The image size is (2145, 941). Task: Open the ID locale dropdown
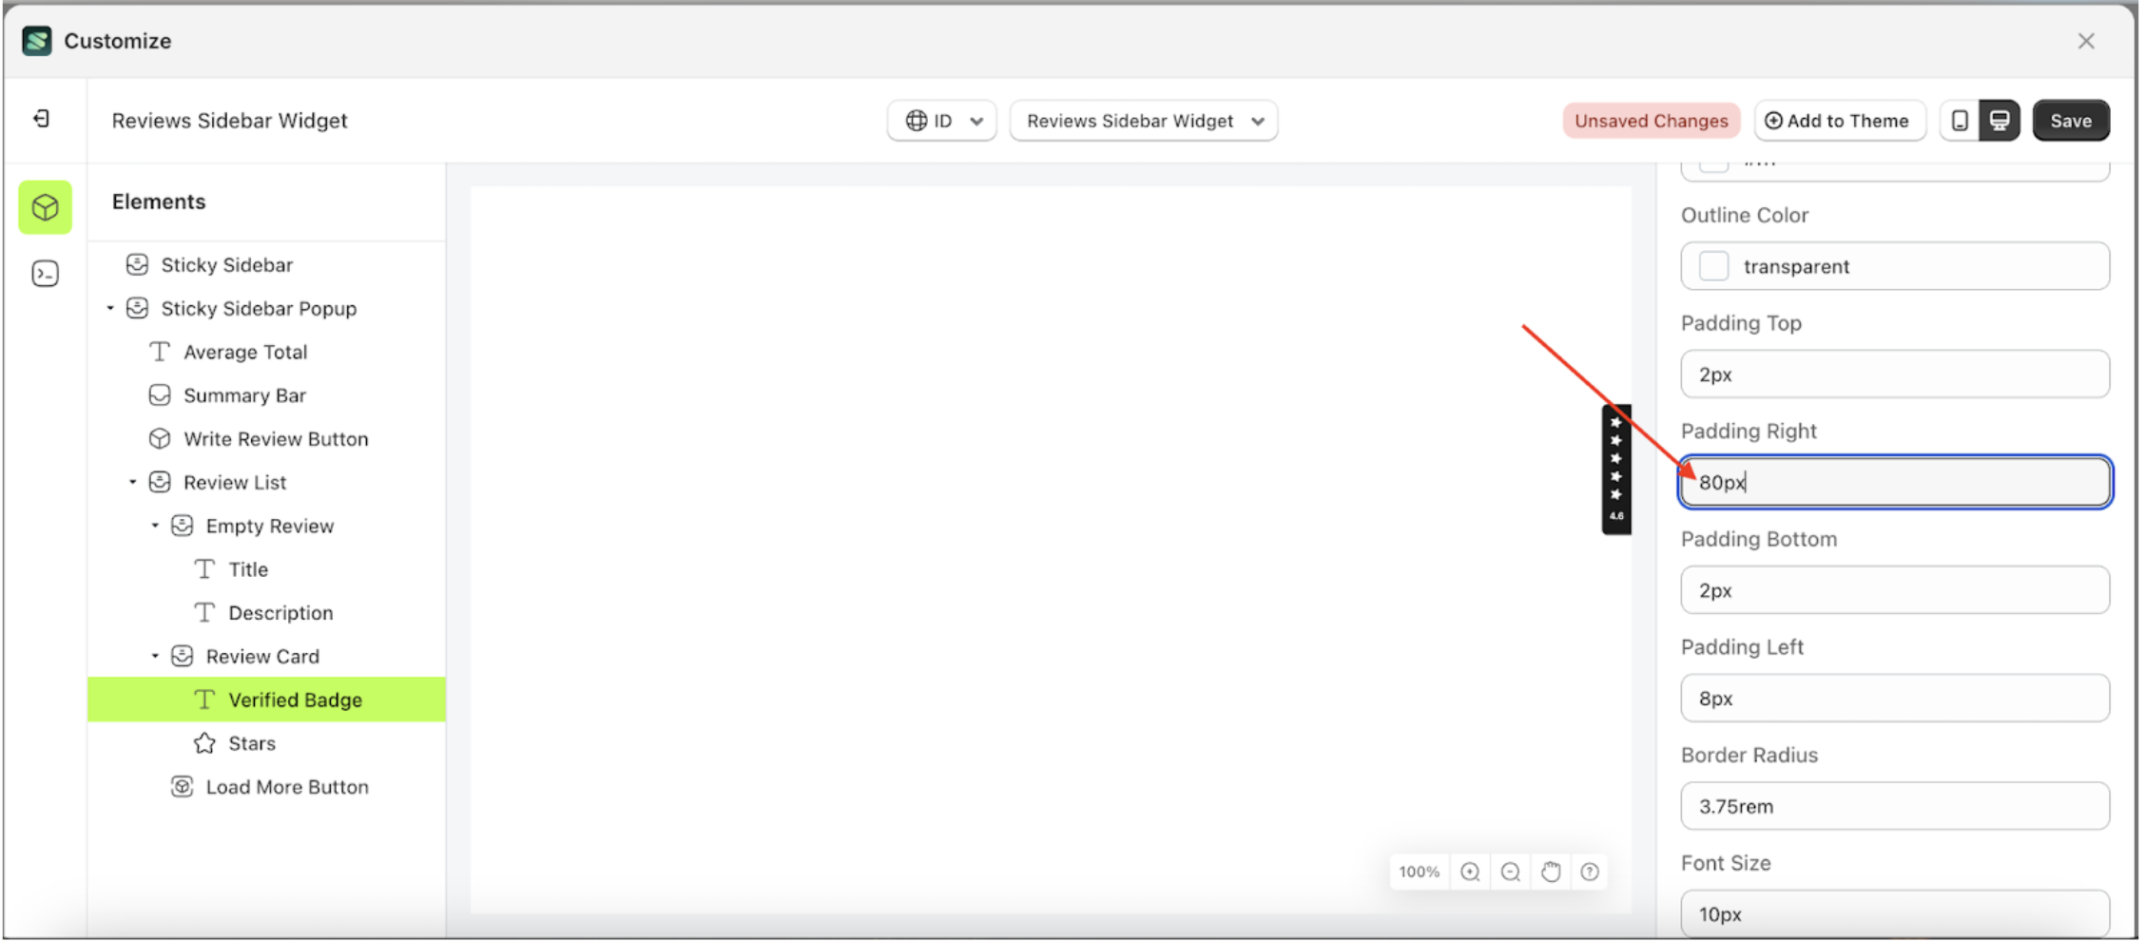click(941, 120)
